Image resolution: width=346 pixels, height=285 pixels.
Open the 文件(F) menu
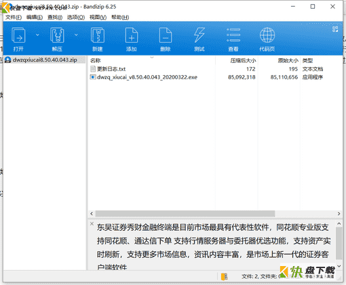(14, 17)
